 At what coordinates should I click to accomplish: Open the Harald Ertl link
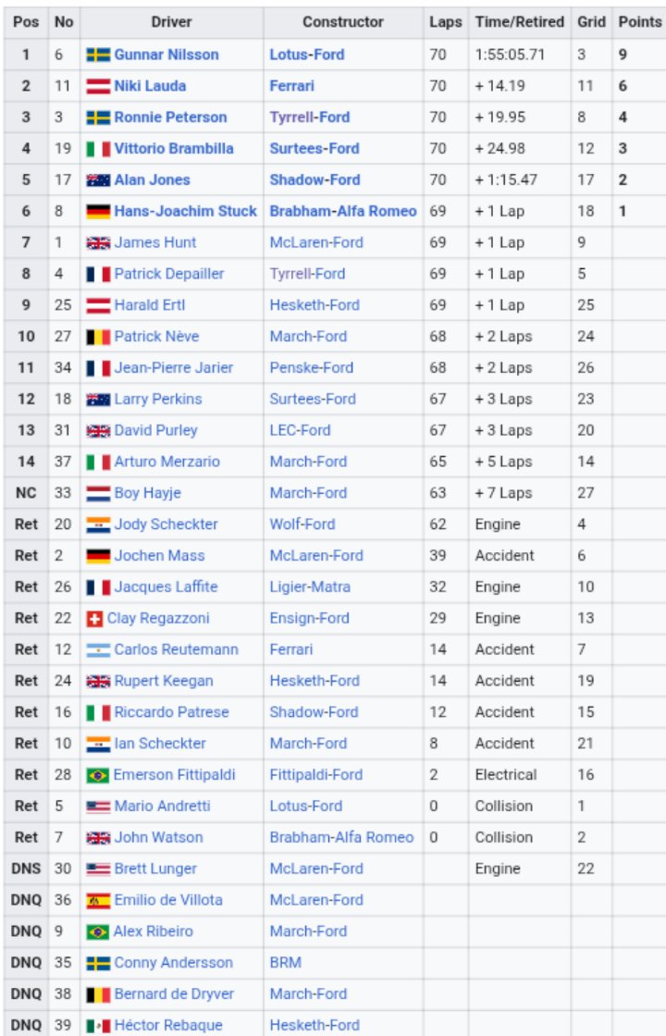coord(149,305)
